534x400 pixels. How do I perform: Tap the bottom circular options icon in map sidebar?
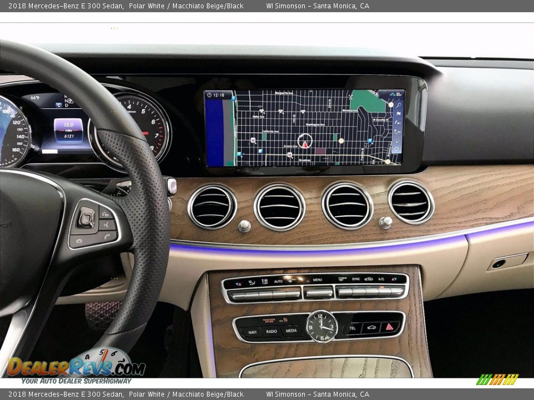tap(397, 149)
